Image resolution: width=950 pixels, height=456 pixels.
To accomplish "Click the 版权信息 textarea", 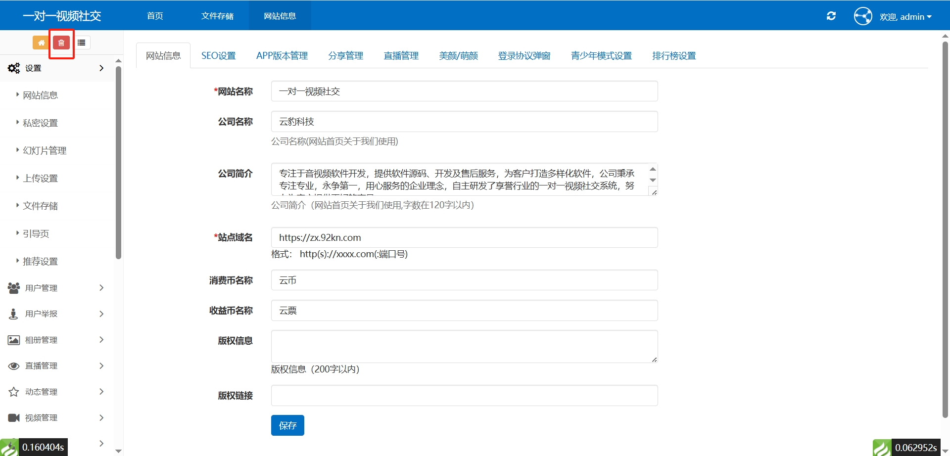I will (x=464, y=346).
